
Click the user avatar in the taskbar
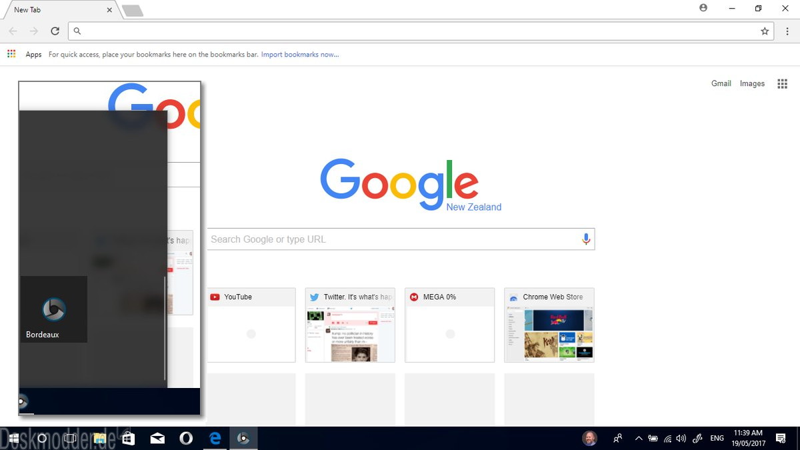tap(589, 438)
